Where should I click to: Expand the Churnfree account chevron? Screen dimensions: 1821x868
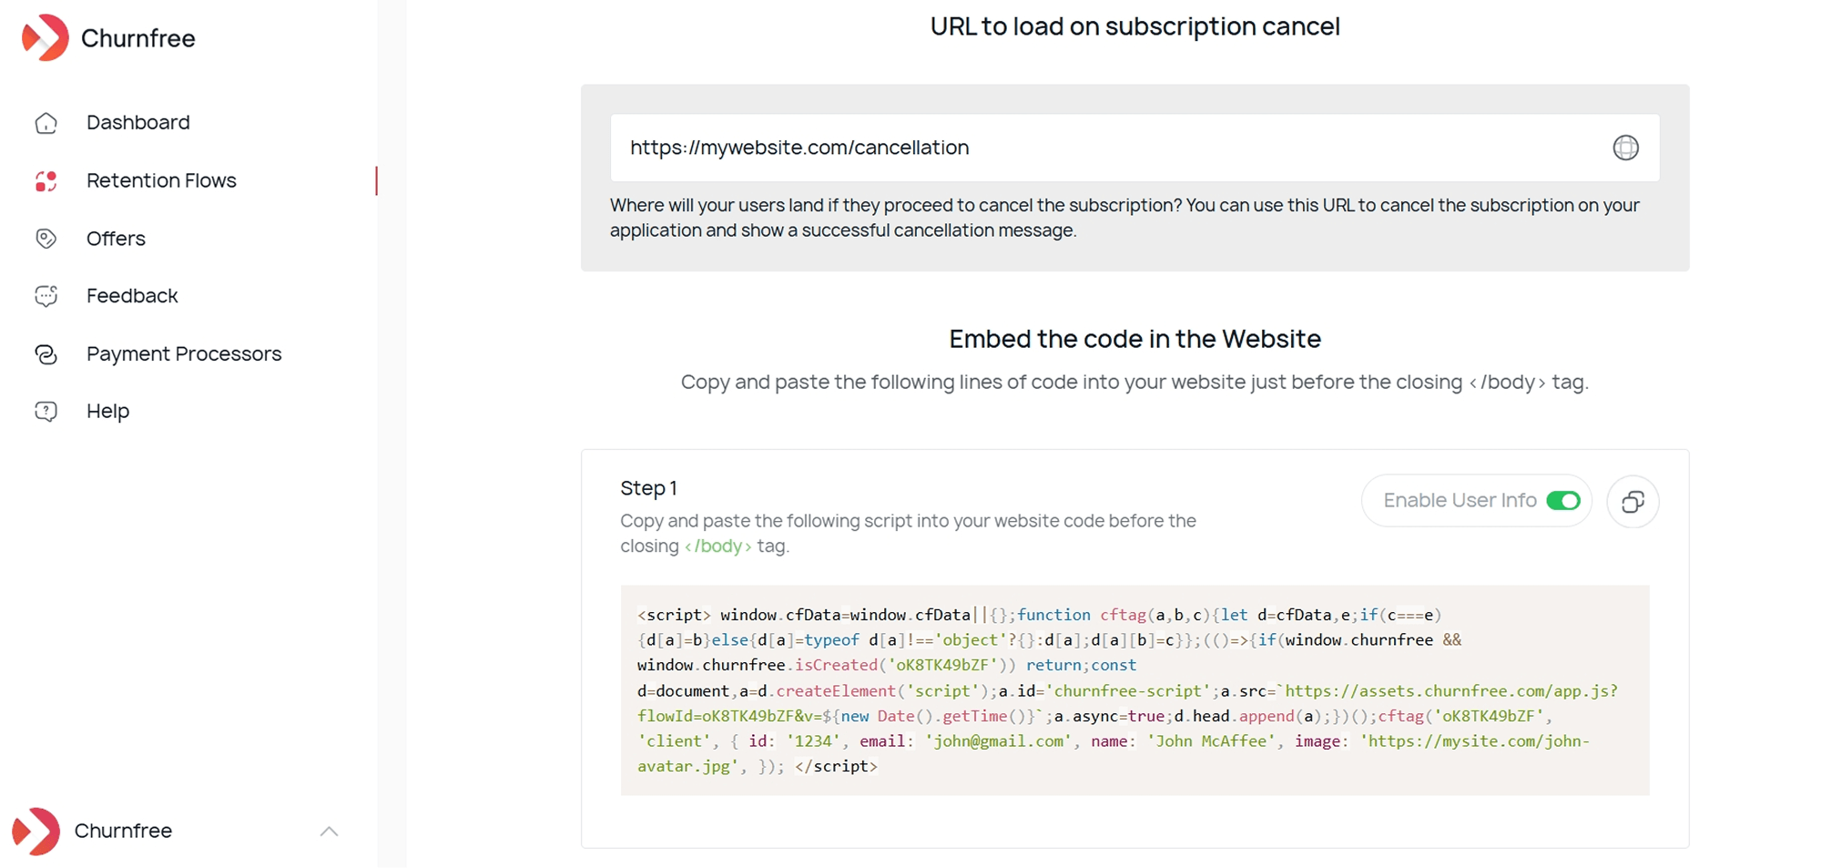330,831
